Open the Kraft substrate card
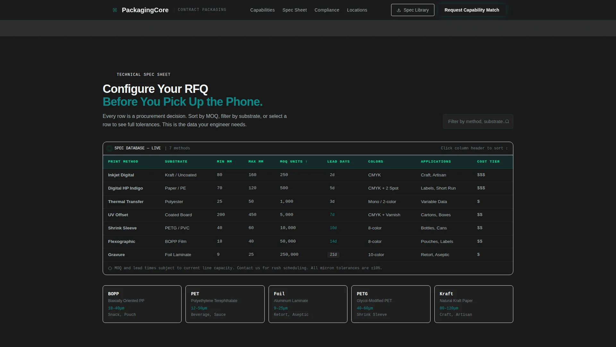616x347 pixels. pyautogui.click(x=474, y=304)
